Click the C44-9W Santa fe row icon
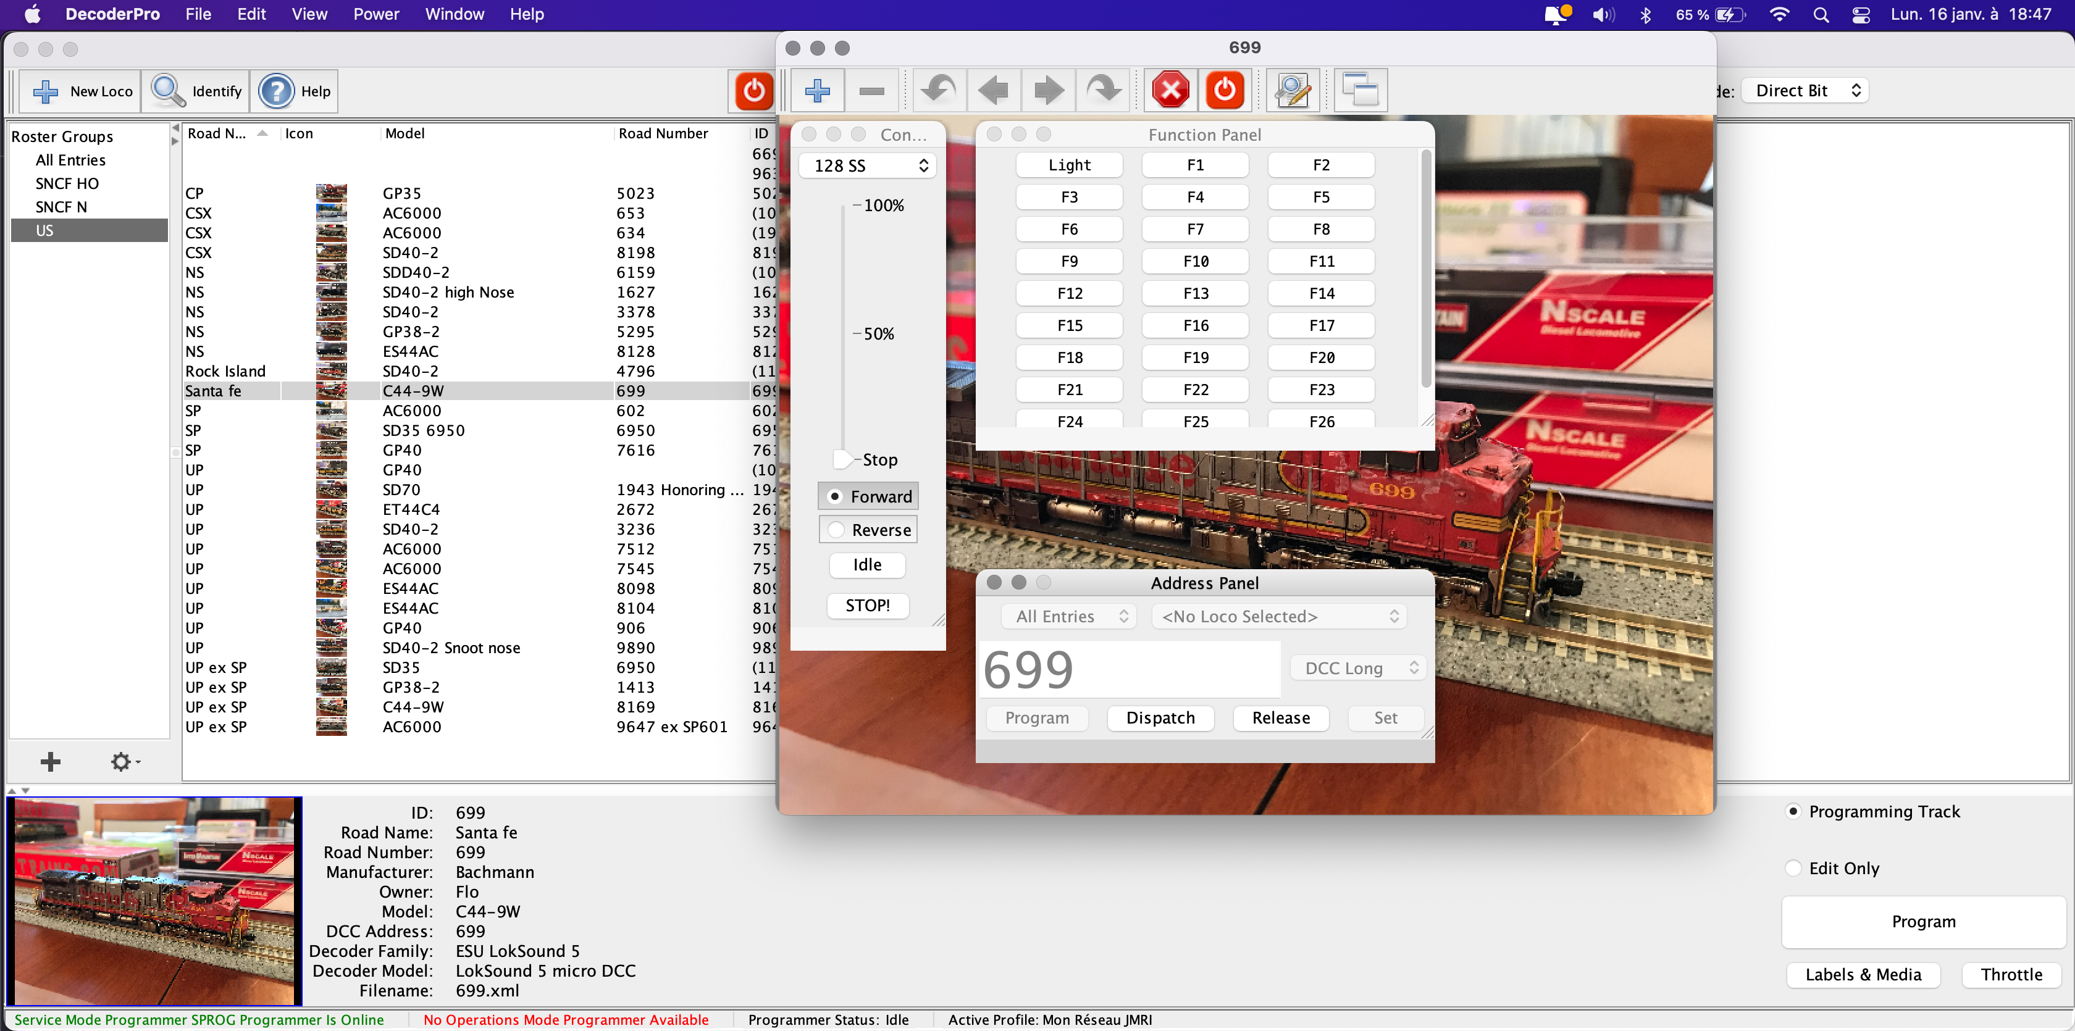 [x=331, y=391]
